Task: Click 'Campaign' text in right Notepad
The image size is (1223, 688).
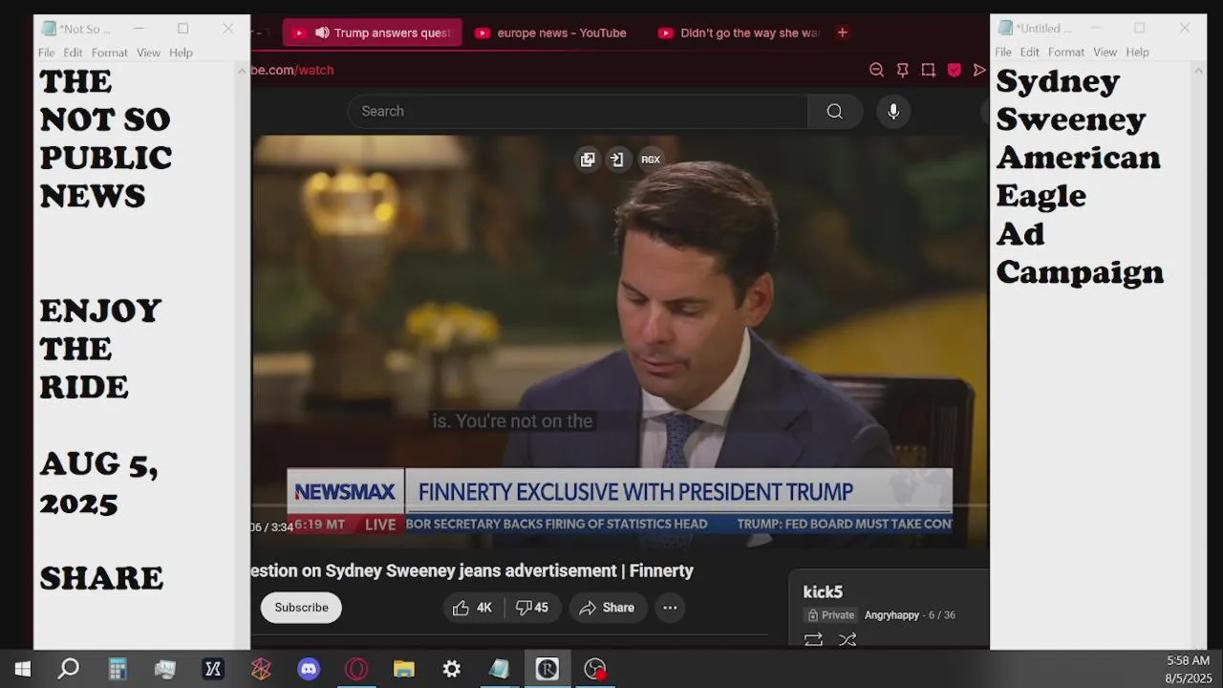Action: click(1080, 272)
